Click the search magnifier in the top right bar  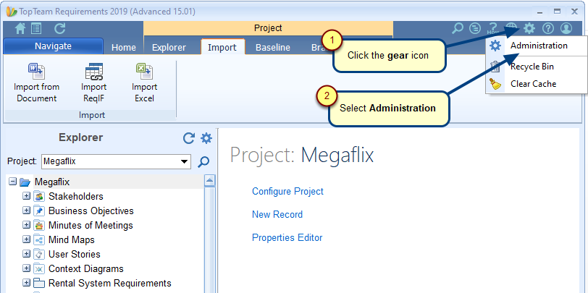click(457, 28)
